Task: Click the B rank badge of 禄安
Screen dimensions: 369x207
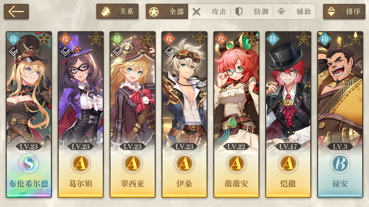Action: [340, 164]
